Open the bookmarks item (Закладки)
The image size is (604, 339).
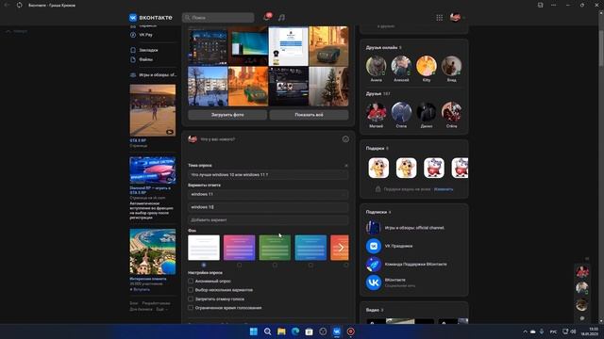[x=148, y=50]
